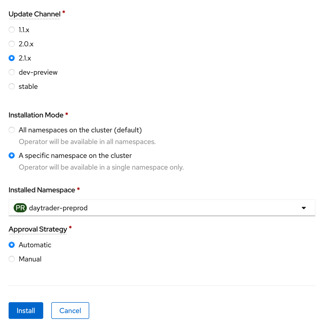The width and height of the screenshot is (324, 328).
Task: Click the daytrader-preprod namespace text
Action: point(58,208)
